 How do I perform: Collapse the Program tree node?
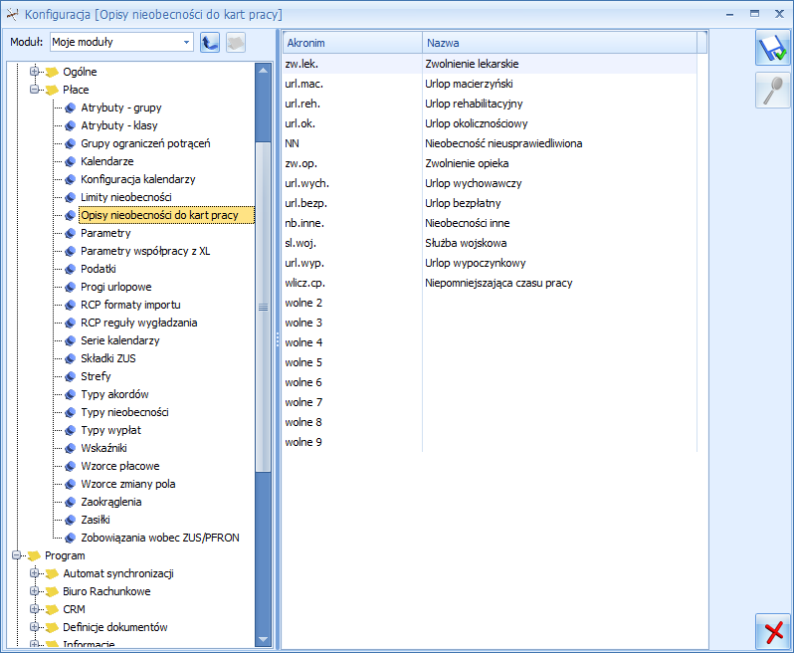point(16,555)
